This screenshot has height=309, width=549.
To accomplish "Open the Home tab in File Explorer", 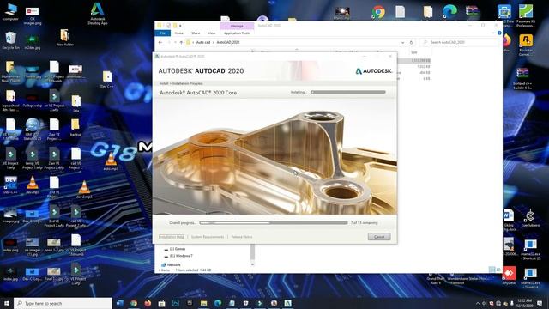I will [179, 33].
